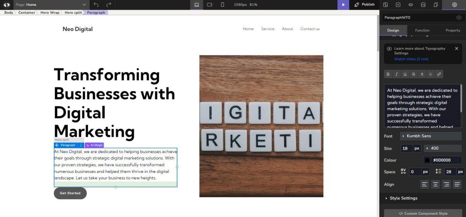This screenshot has height=217, width=466.
Task: Open the layout grid panel icon
Action: coord(386,5)
